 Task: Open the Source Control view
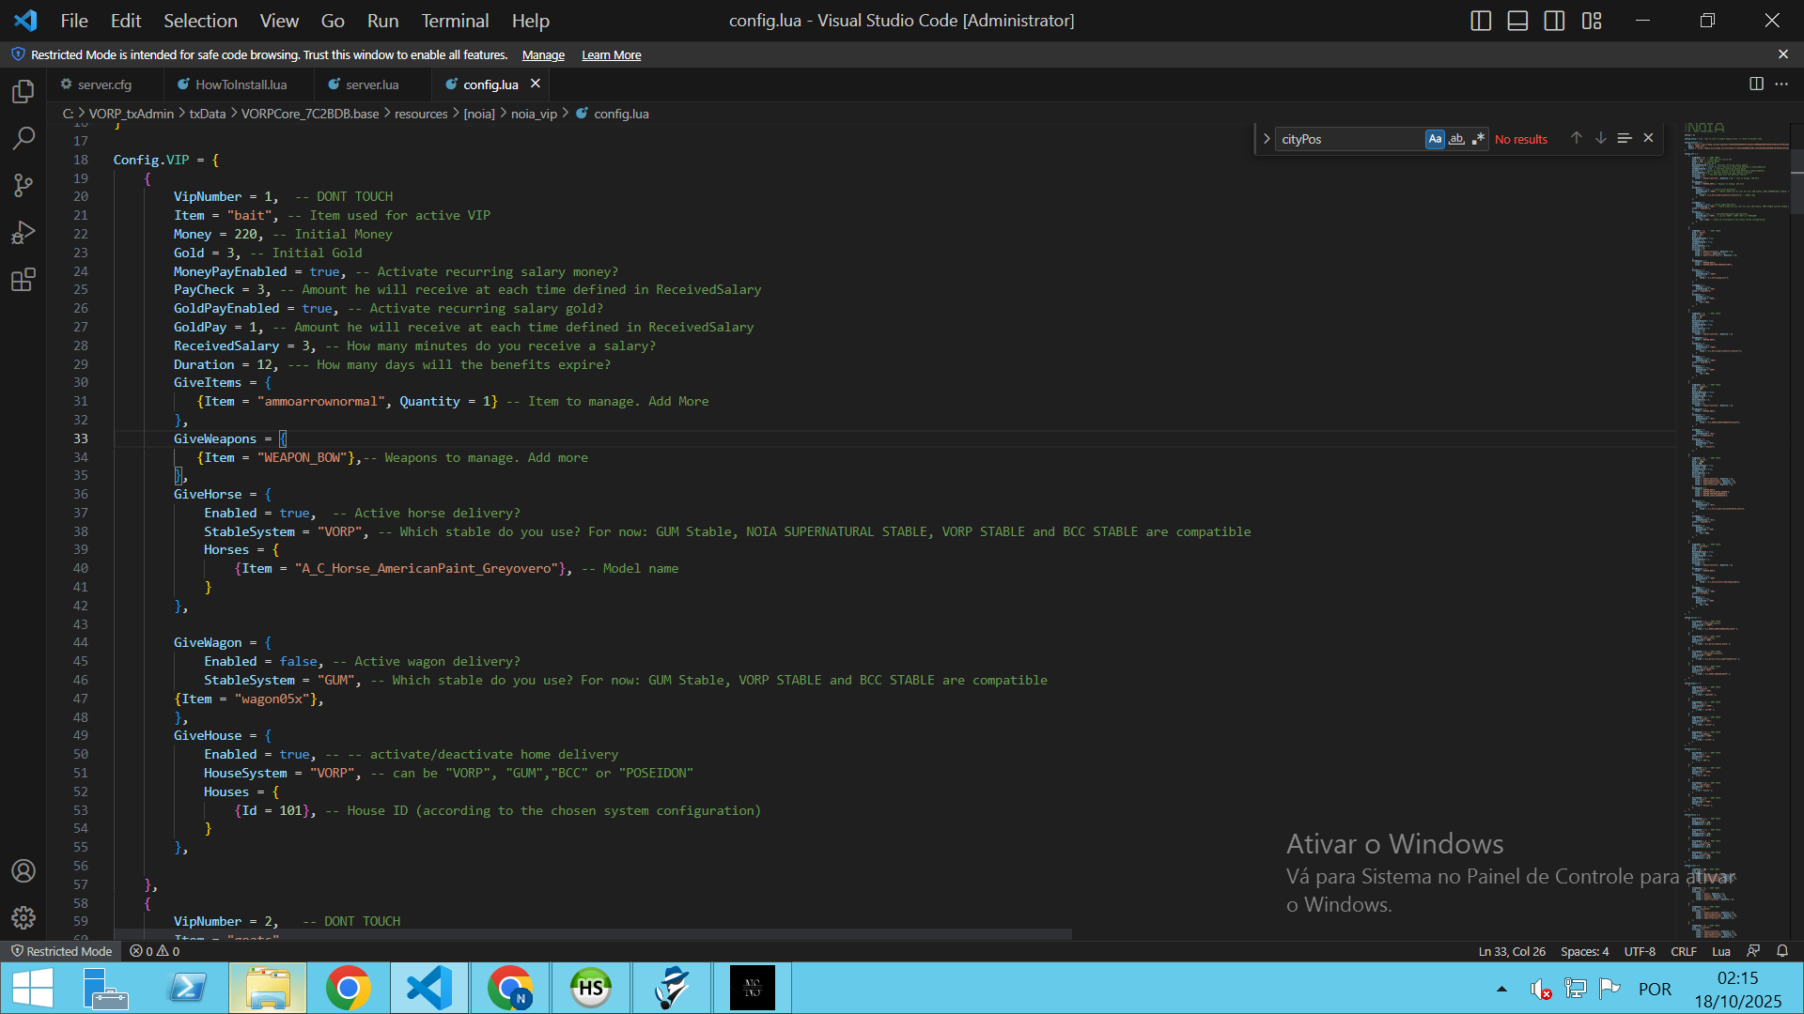[23, 185]
